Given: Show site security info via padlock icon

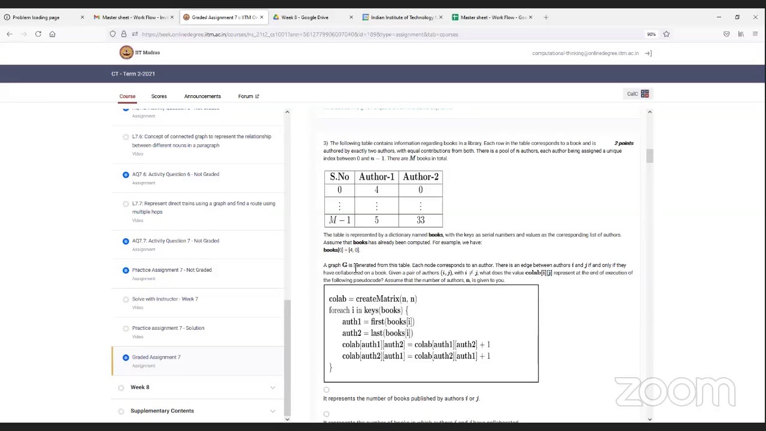Looking at the screenshot, I should pyautogui.click(x=123, y=34).
